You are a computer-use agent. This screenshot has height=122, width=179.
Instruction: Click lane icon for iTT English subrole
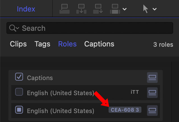pyautogui.click(x=152, y=92)
